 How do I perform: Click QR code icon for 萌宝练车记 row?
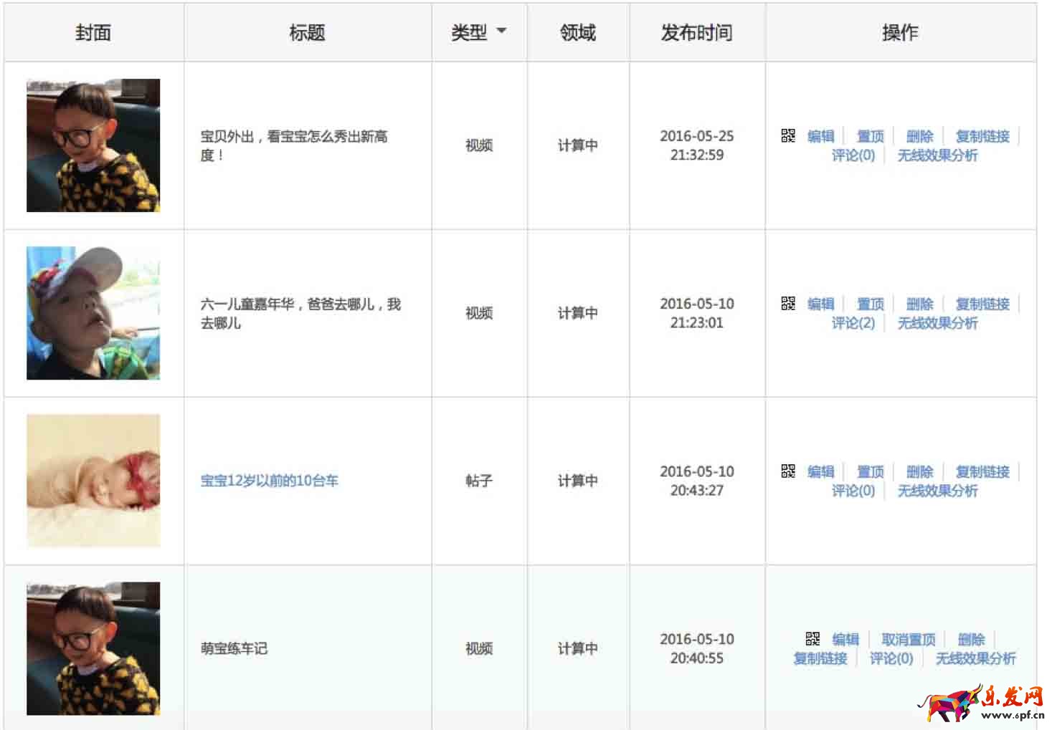[812, 639]
